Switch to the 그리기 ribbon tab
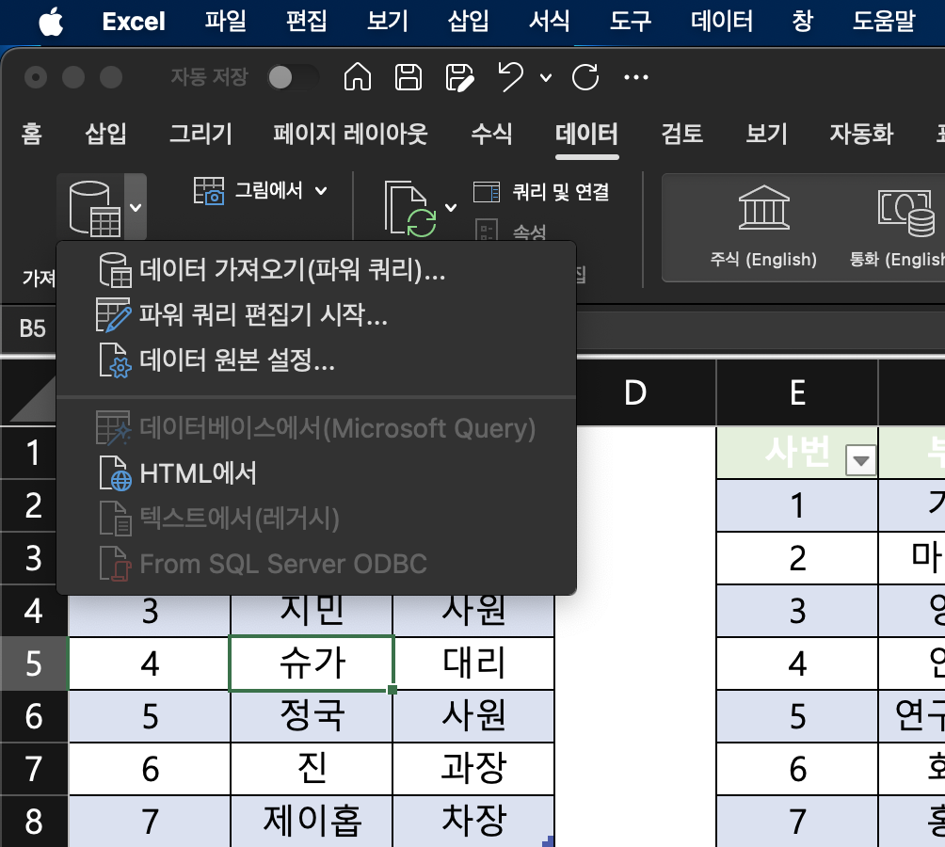 pos(200,134)
